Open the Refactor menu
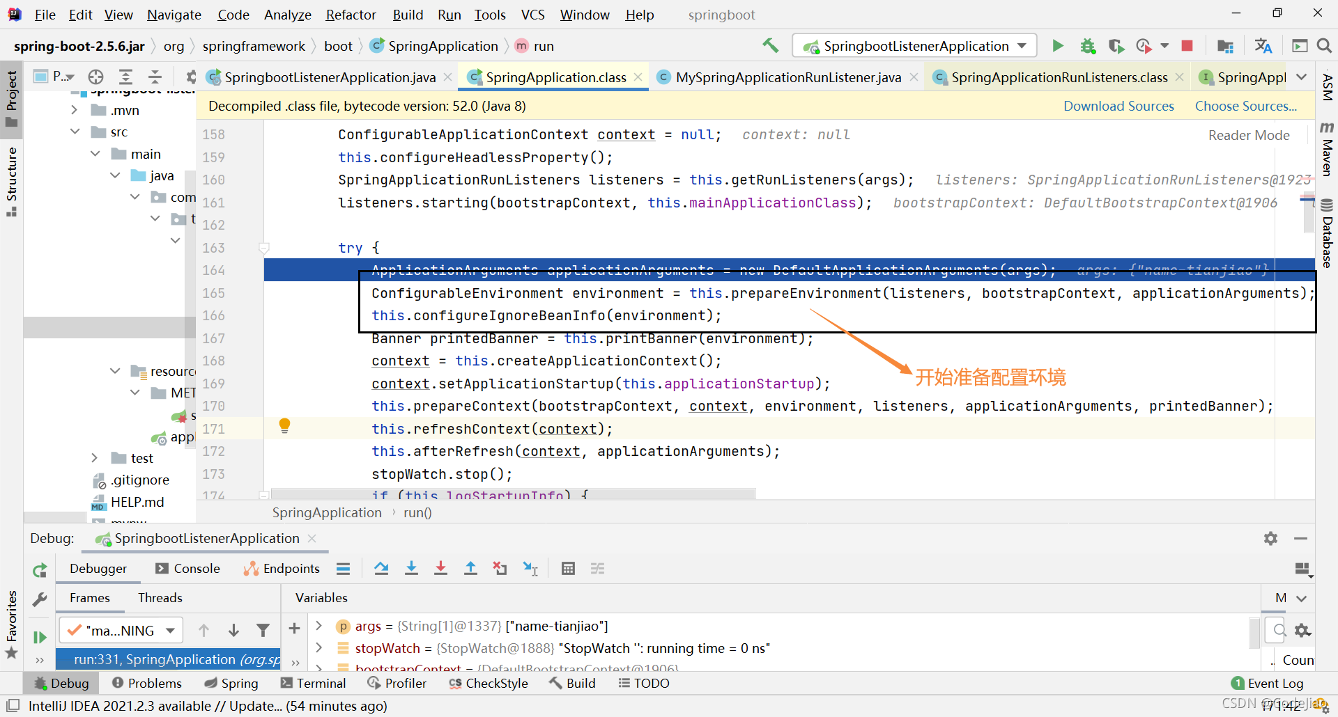The image size is (1338, 717). 351,15
